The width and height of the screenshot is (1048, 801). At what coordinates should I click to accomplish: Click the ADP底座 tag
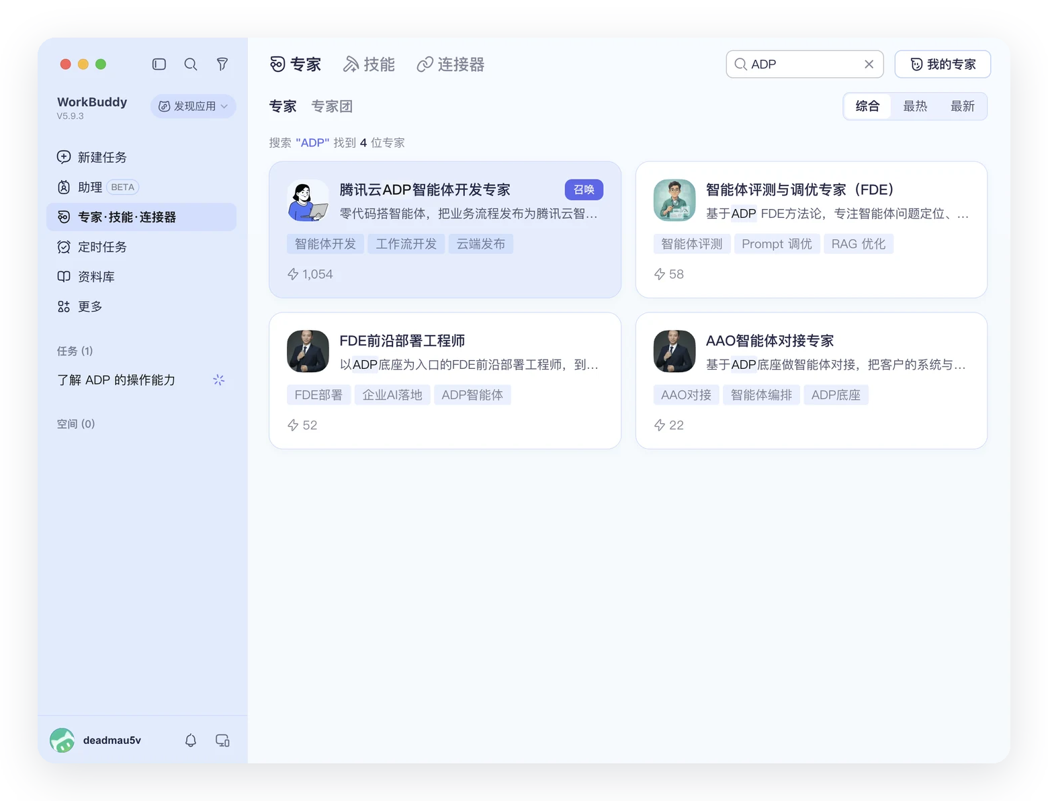coord(836,395)
